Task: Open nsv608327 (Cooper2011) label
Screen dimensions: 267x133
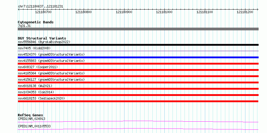Action: point(38,67)
